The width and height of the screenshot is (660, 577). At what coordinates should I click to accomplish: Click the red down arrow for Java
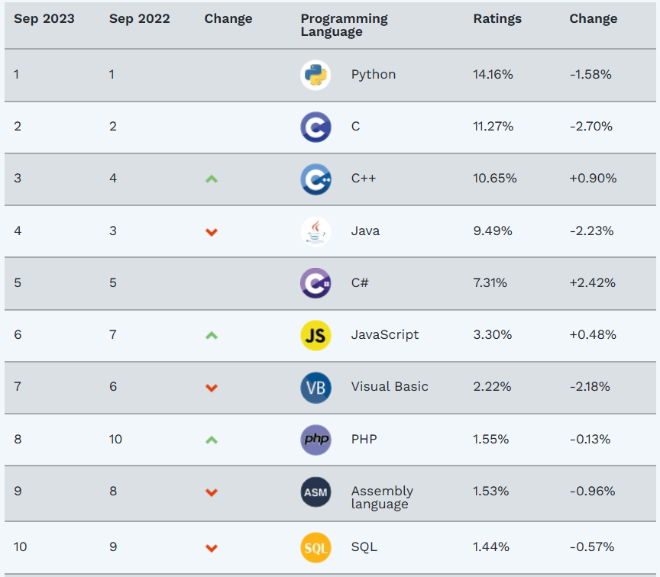click(x=212, y=232)
